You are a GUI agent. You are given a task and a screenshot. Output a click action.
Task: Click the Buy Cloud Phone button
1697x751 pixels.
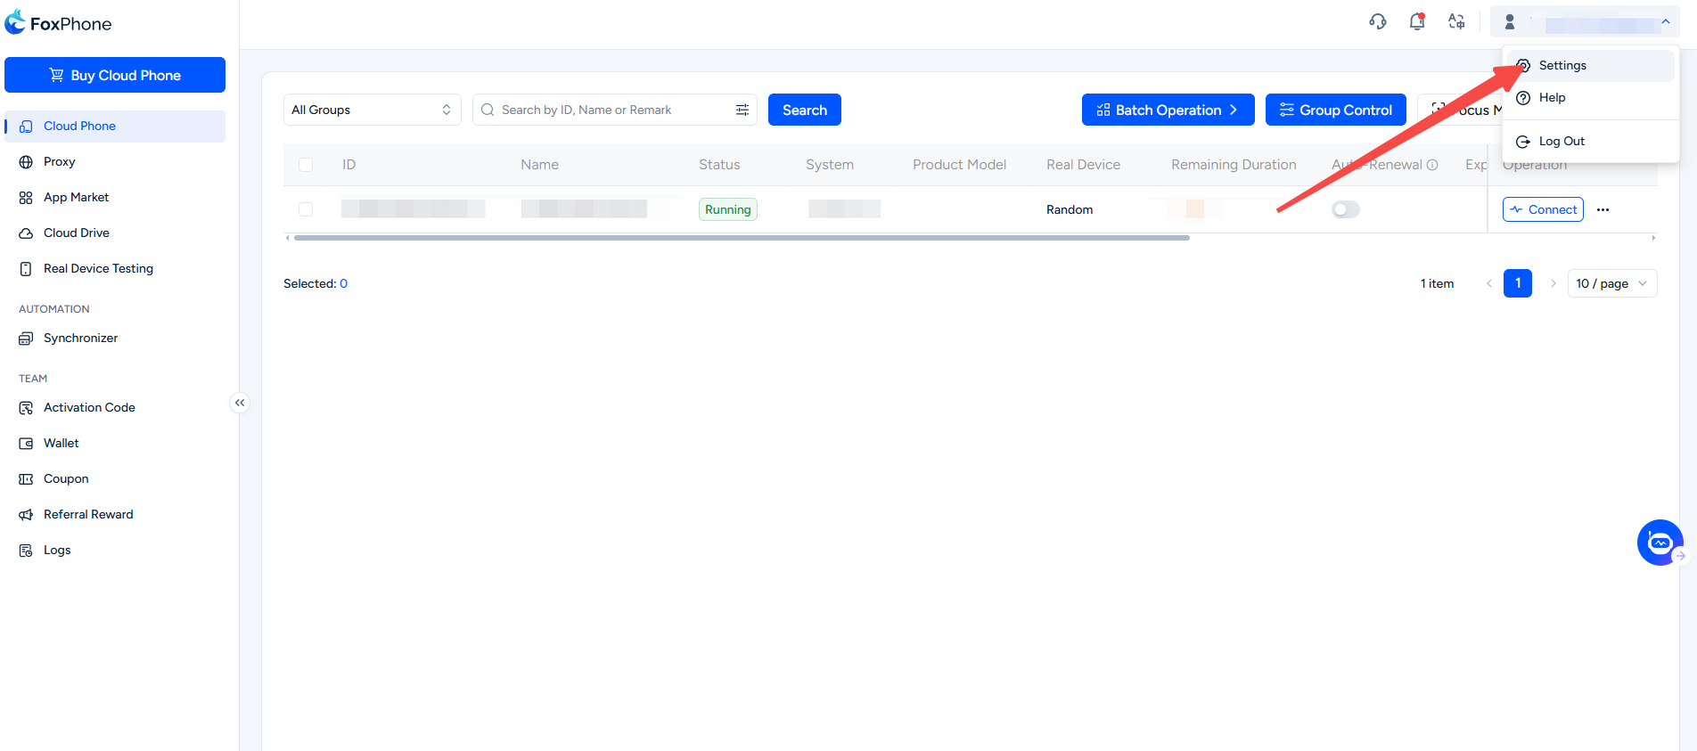[x=115, y=75]
